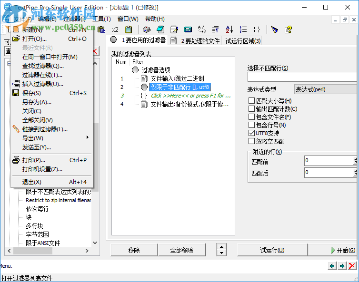Click the cyan notepad toolbar icon
Viewport: 359px width, 282px height.
click(x=160, y=29)
